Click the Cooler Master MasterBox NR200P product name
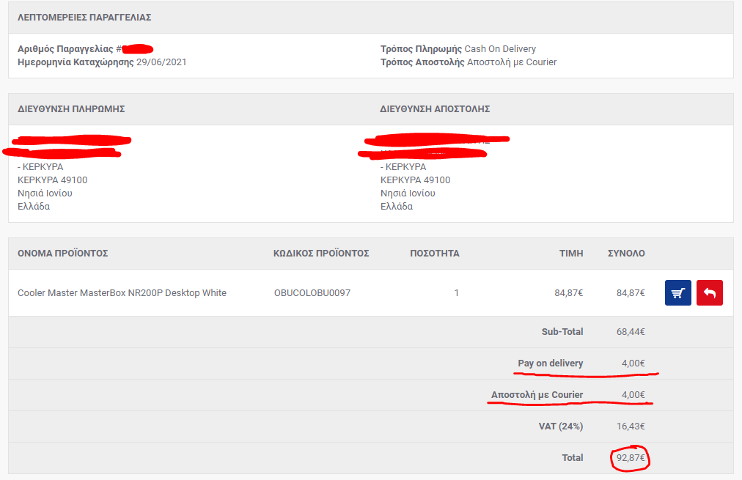Viewport: 742px width, 480px height. click(x=122, y=292)
